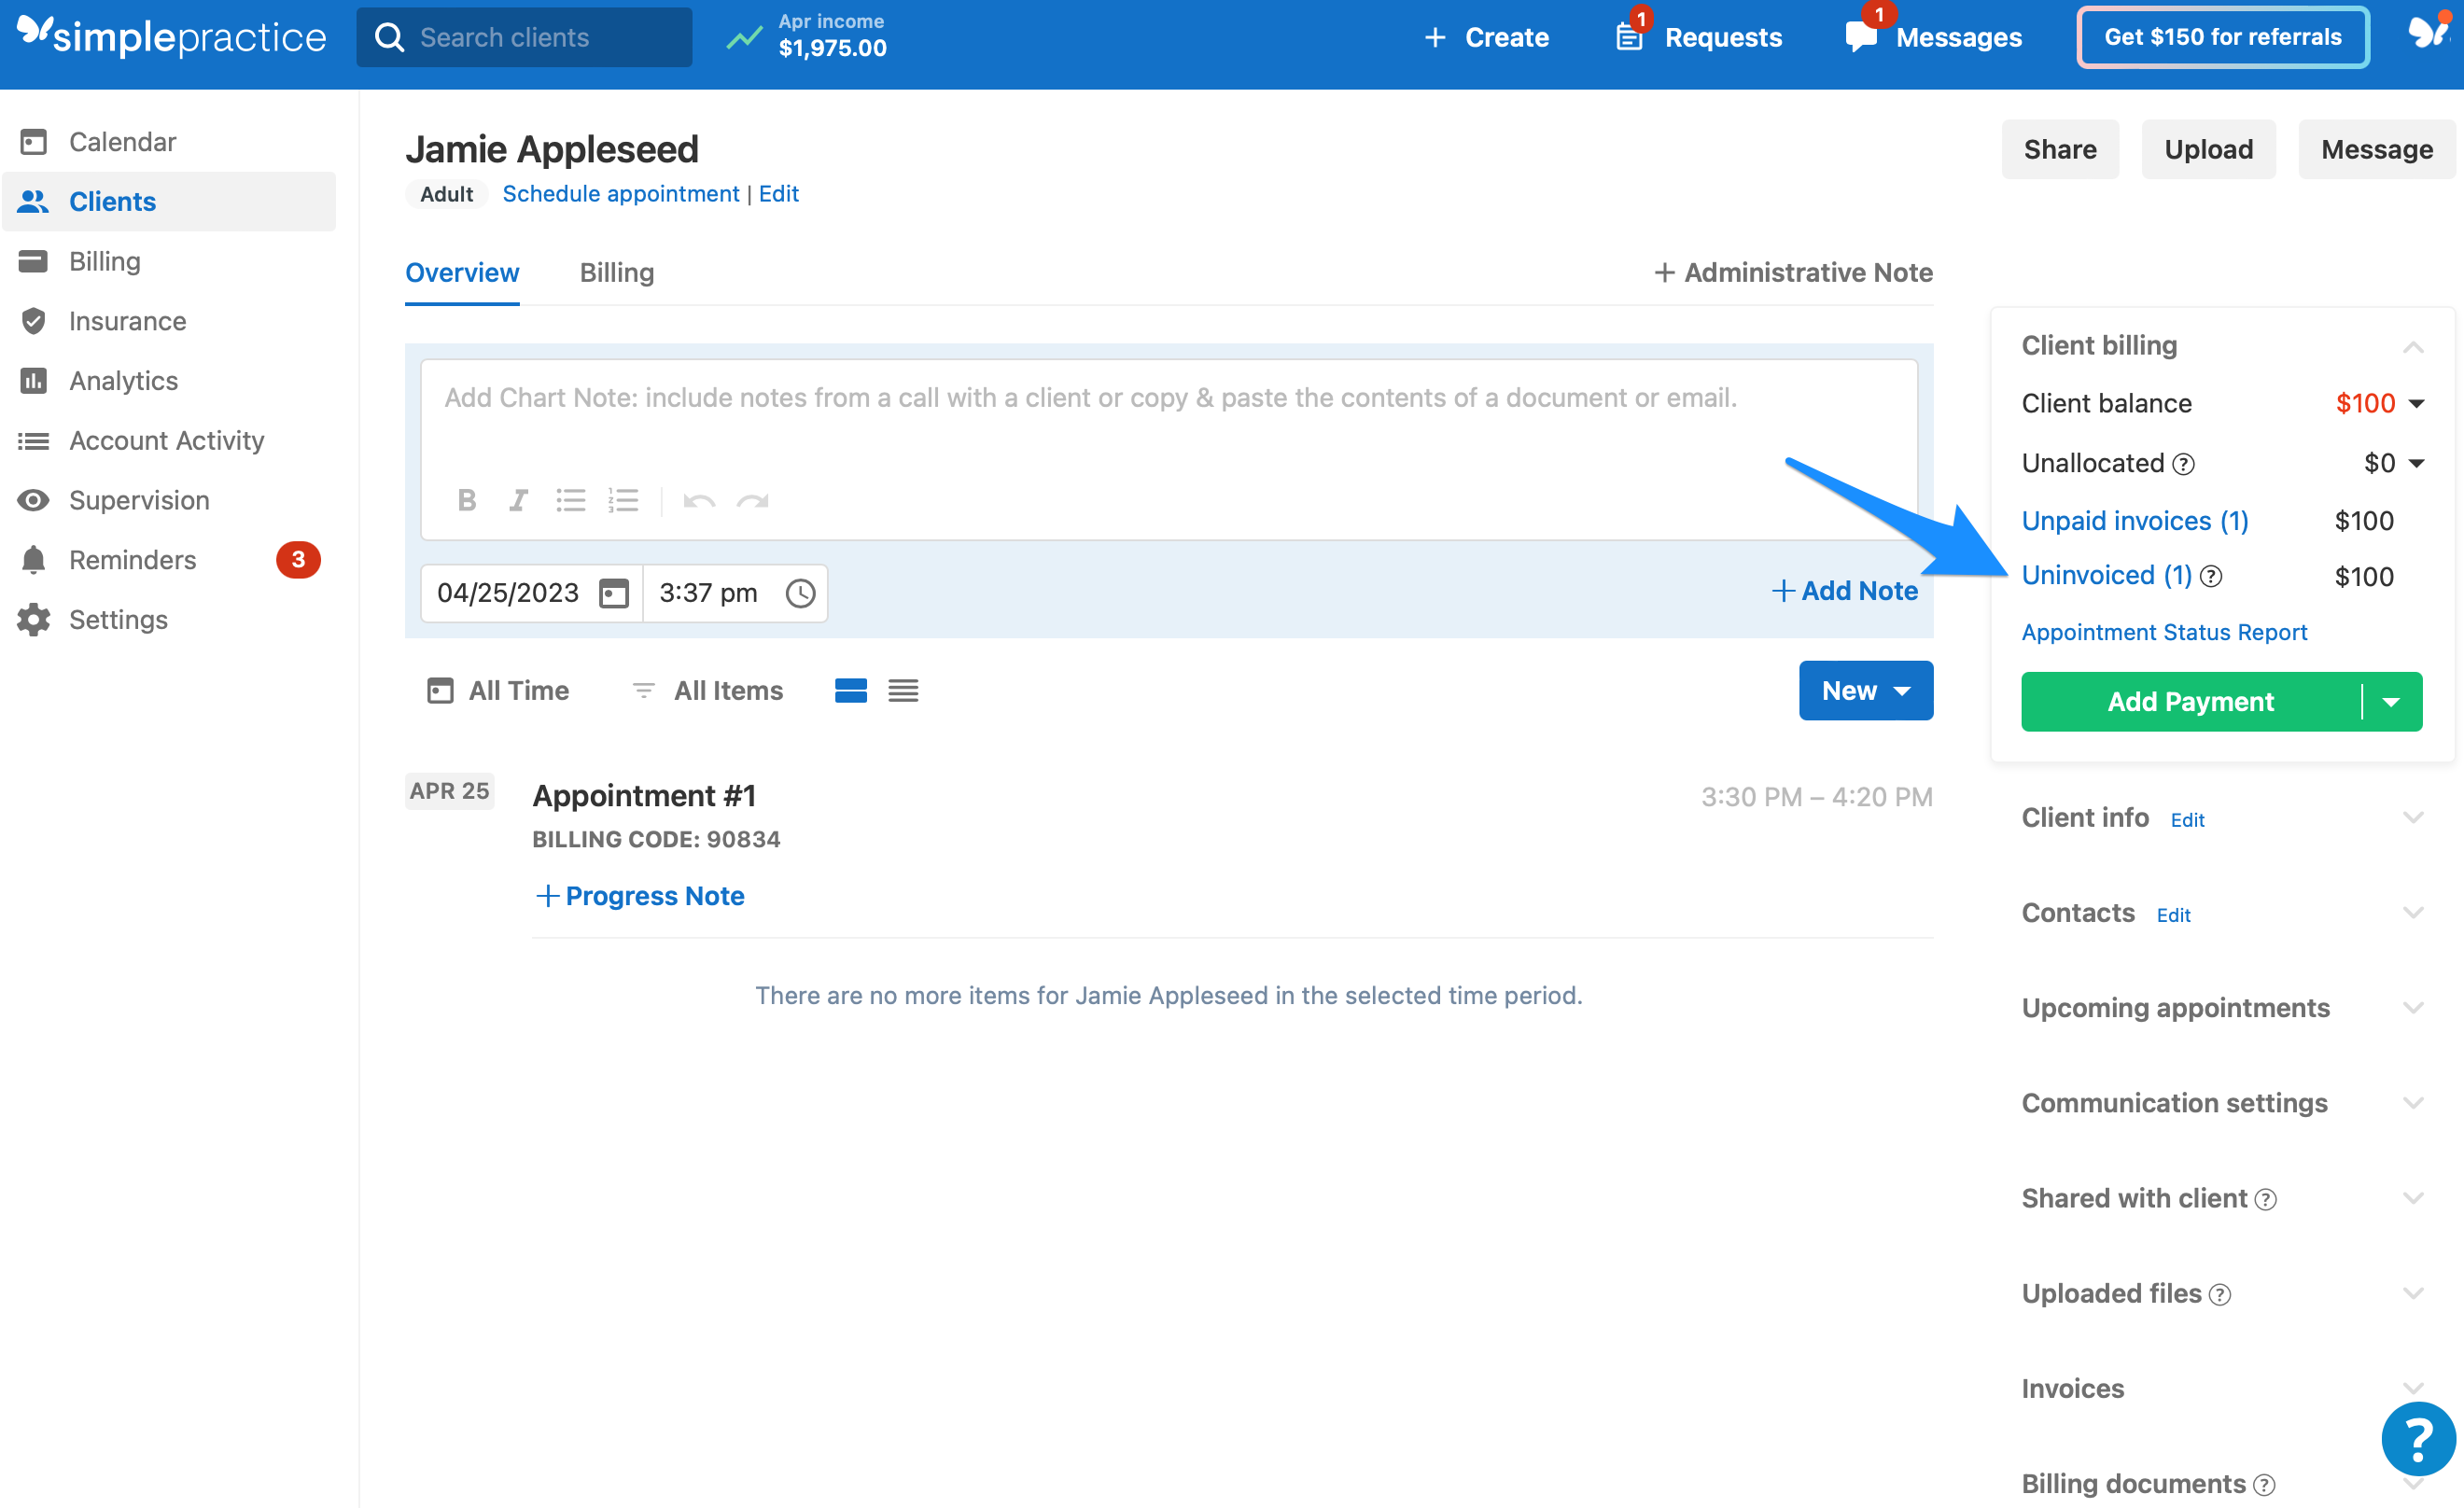Click the Requests clipboard icon
The height and width of the screenshot is (1508, 2464).
click(x=1629, y=37)
